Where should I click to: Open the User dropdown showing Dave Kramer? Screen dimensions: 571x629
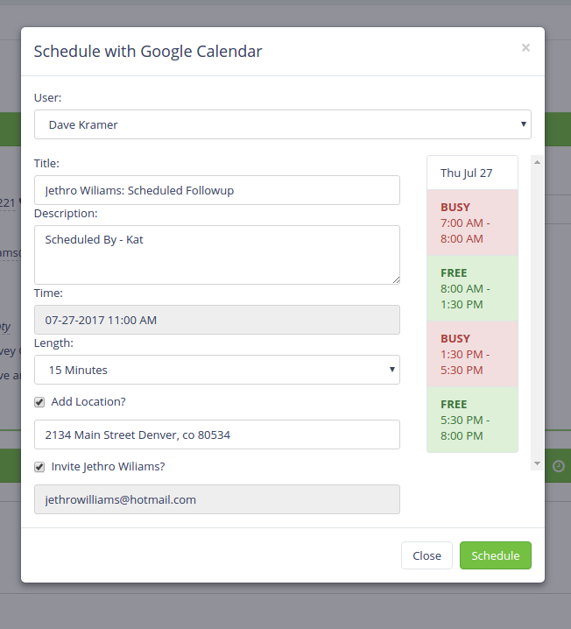tap(282, 124)
